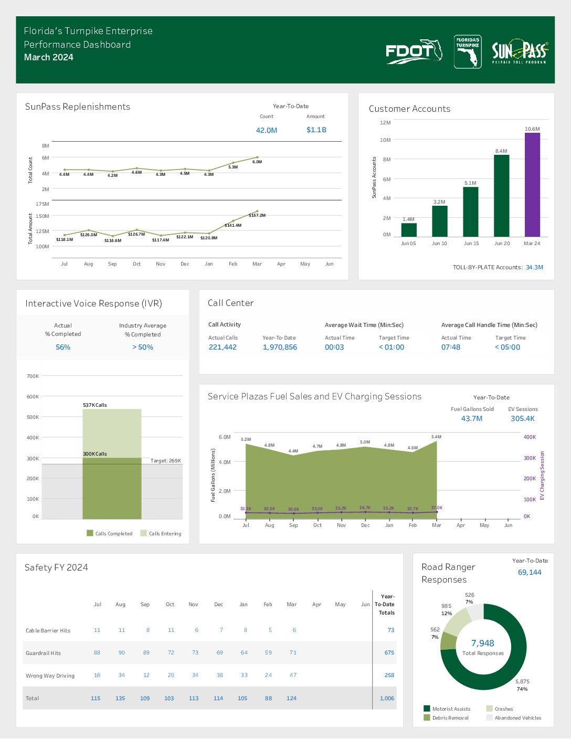
Task: Click Road Ranger year-to-date value 69,144
Action: click(530, 572)
